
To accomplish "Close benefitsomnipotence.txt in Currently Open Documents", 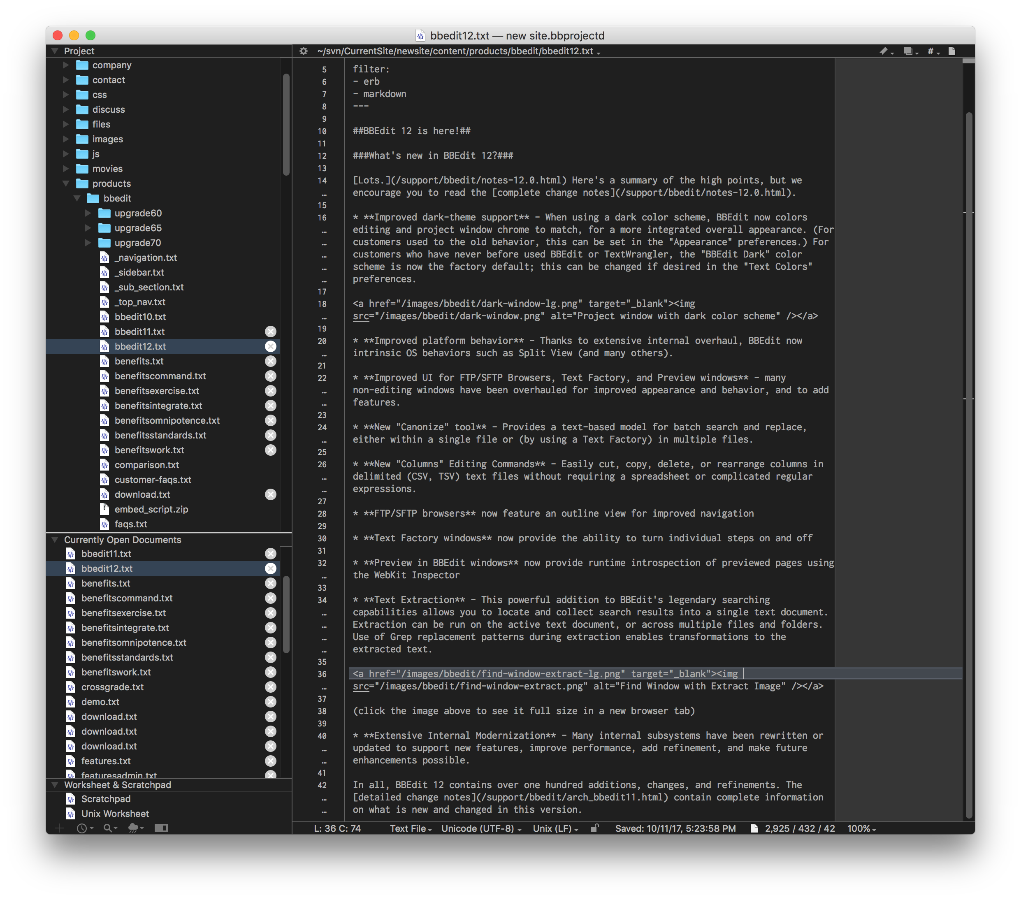I will [x=270, y=642].
